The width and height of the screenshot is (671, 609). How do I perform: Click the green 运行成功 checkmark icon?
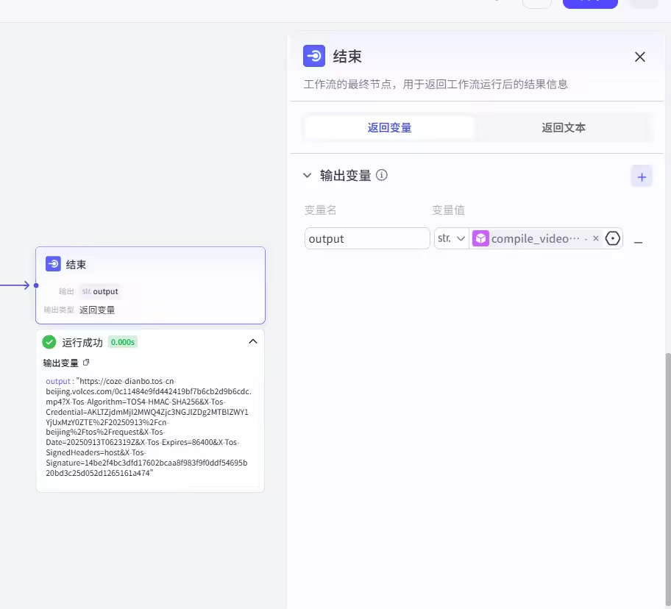(x=49, y=342)
